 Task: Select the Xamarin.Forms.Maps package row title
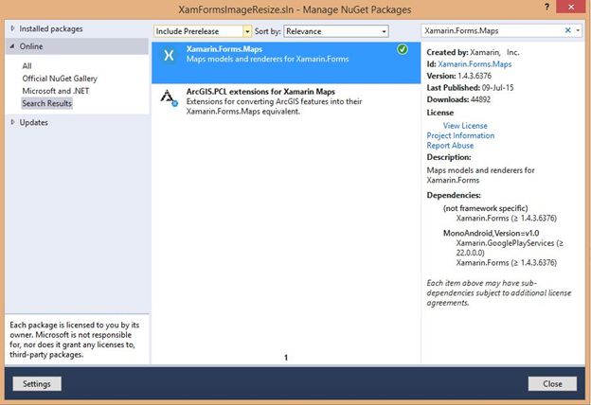pos(224,49)
